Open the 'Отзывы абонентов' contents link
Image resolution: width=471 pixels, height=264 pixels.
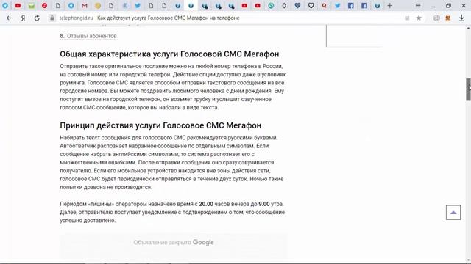91,36
